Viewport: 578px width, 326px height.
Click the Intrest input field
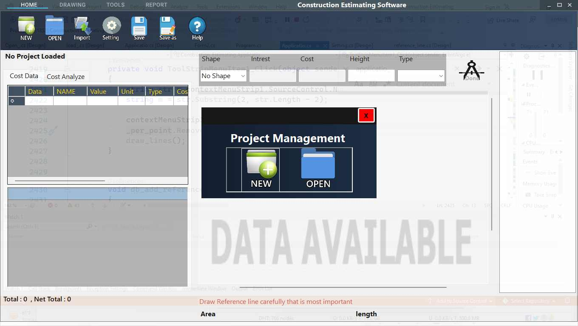click(x=273, y=76)
